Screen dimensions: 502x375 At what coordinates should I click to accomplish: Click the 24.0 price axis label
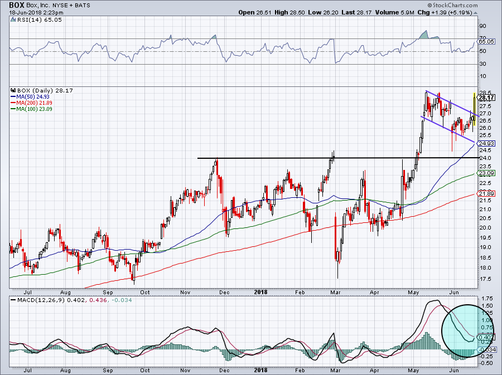point(485,158)
